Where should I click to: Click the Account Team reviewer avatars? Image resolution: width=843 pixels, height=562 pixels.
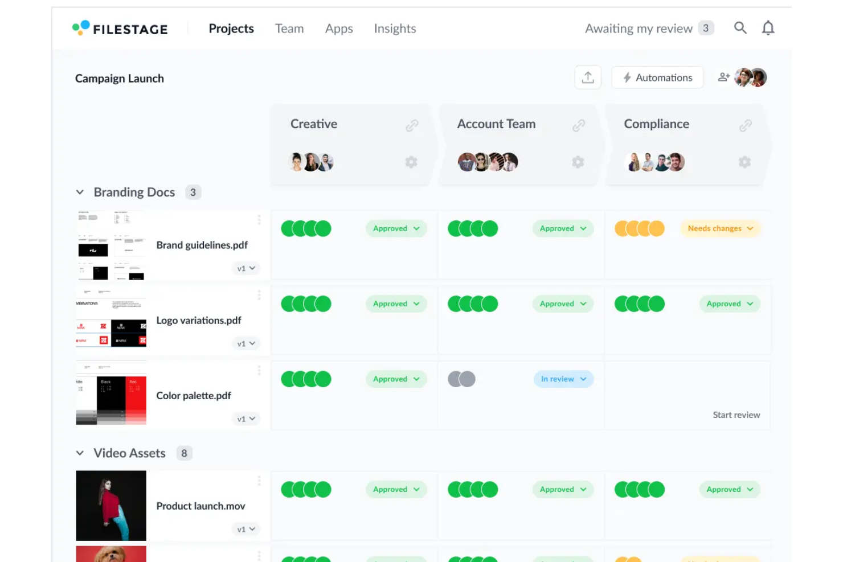[x=488, y=162]
